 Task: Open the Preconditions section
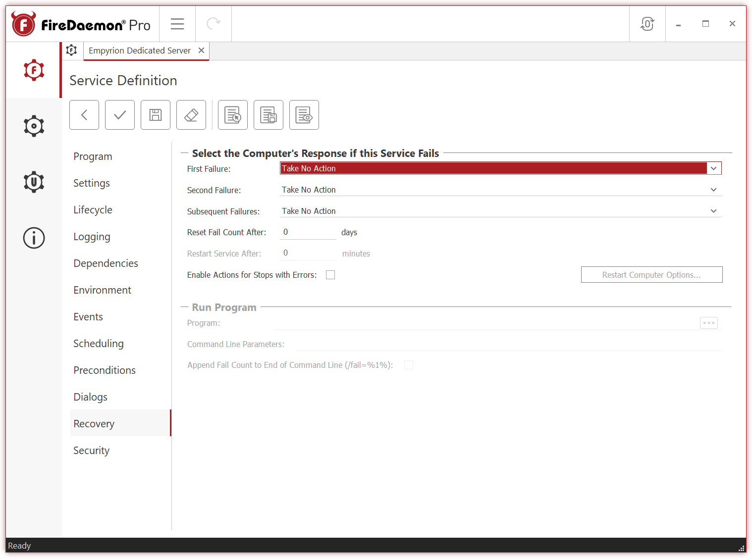pyautogui.click(x=120, y=370)
